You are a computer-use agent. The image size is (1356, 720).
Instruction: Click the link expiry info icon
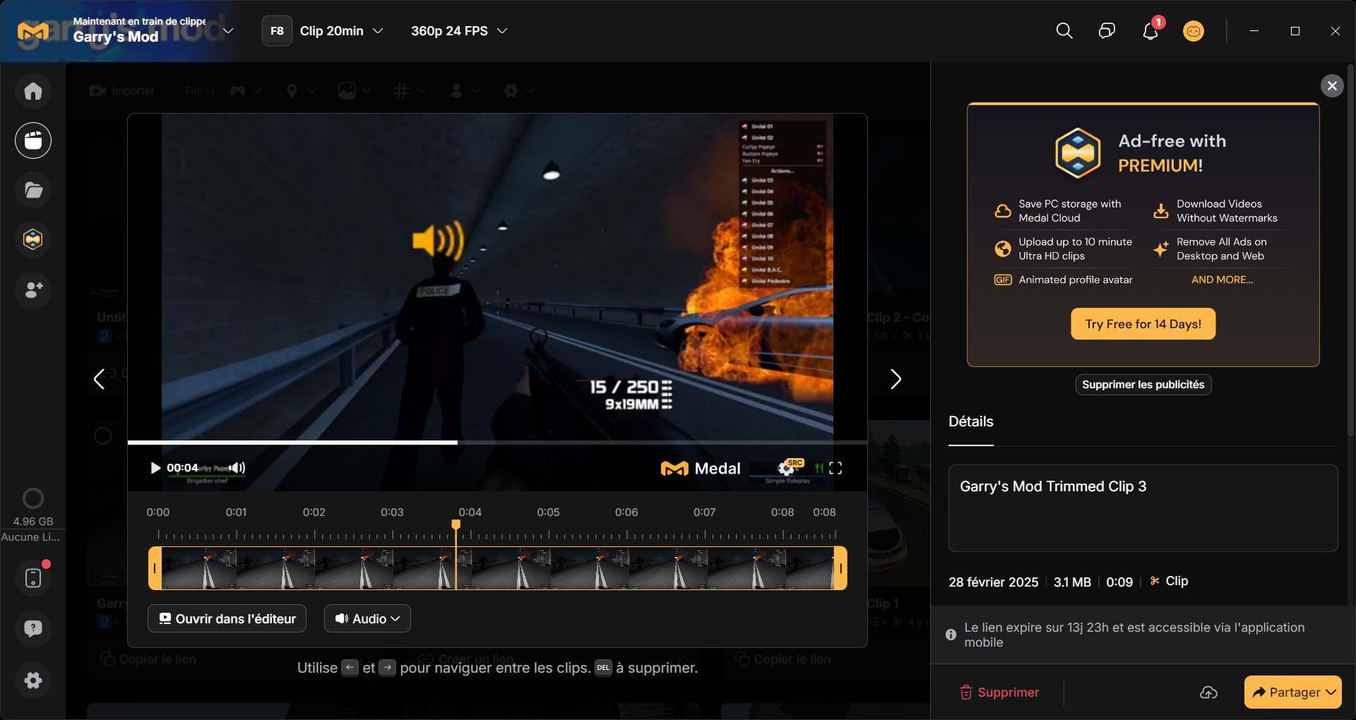(x=951, y=635)
